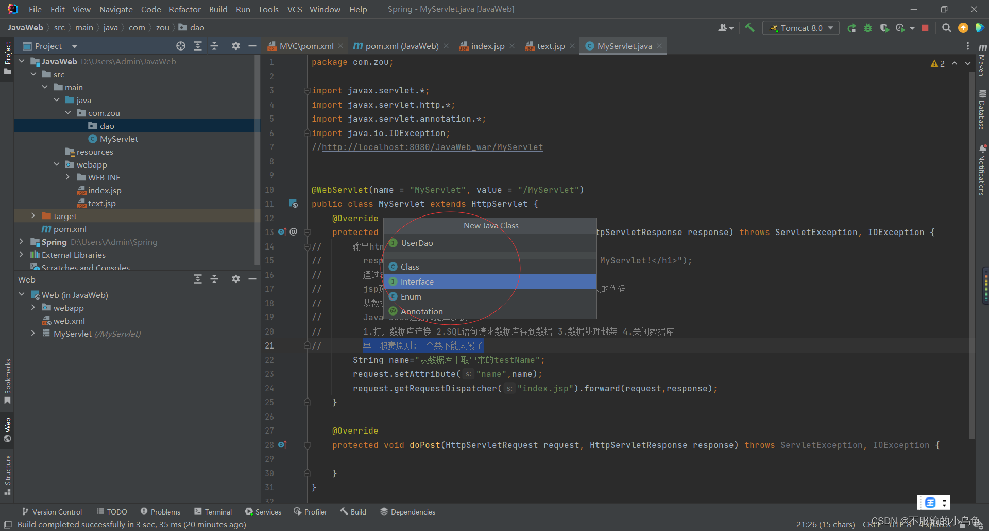Viewport: 989px width, 531px height.
Task: Open Web panel settings gear
Action: pyautogui.click(x=235, y=279)
